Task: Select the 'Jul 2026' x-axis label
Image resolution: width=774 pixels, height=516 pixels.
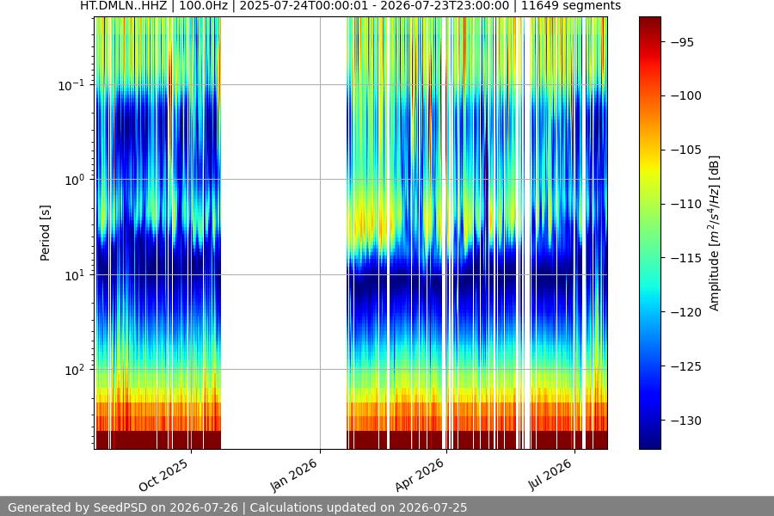Action: pos(550,475)
